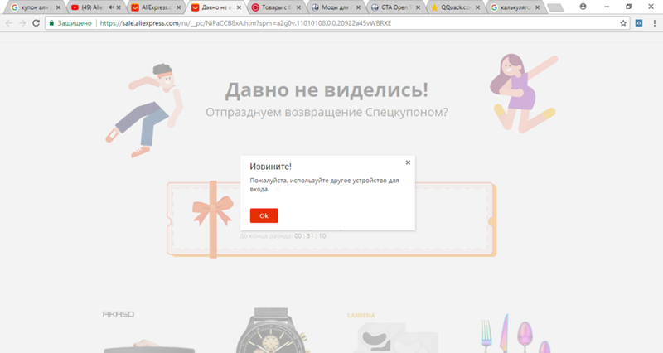The image size is (663, 353).
Task: Switch to the купон али tab
Action: click(35, 7)
